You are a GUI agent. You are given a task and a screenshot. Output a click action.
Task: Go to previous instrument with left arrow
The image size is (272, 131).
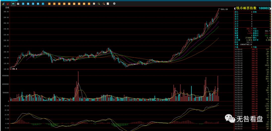pyautogui.click(x=235, y=8)
